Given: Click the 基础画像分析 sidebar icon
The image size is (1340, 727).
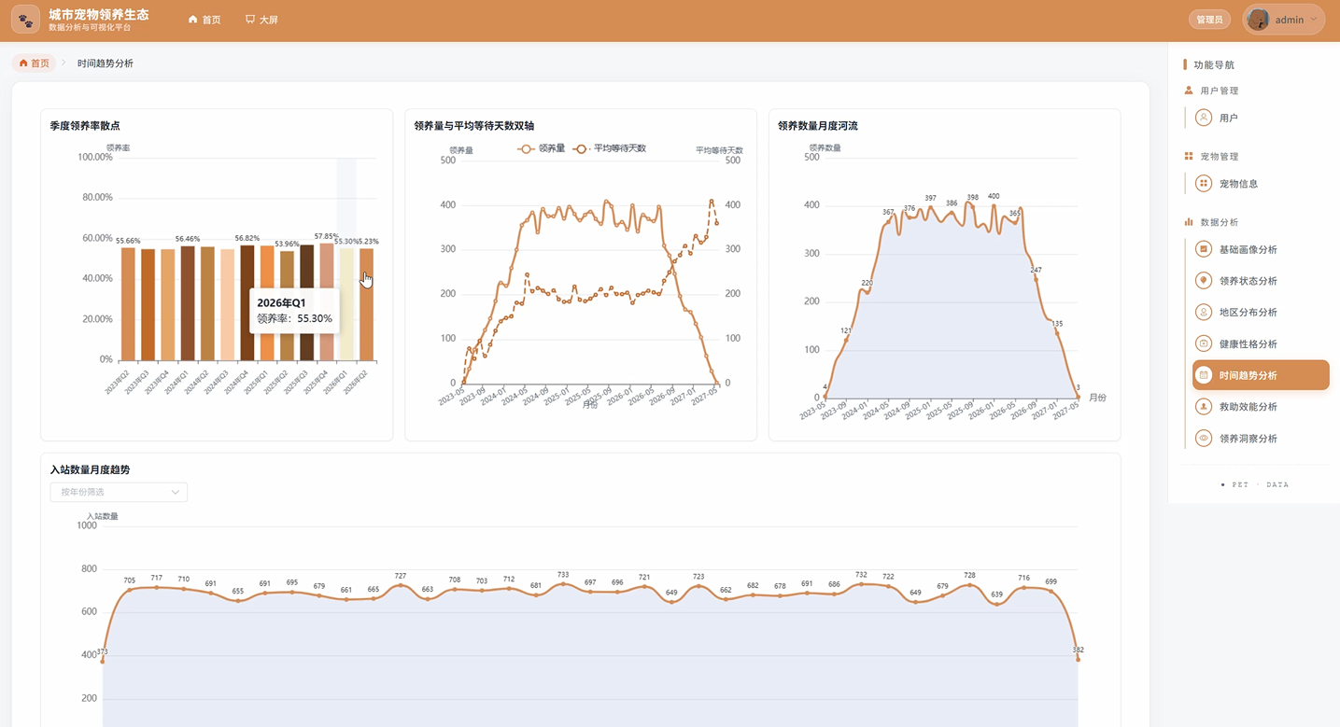Looking at the screenshot, I should [x=1204, y=249].
